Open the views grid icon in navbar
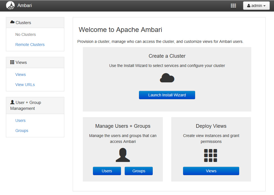The height and width of the screenshot is (195, 274). [233, 6]
